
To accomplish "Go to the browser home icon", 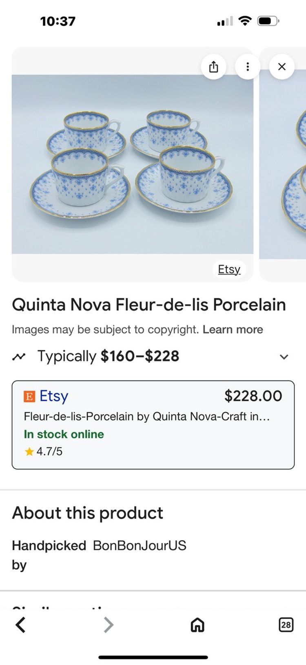I will click(x=197, y=625).
